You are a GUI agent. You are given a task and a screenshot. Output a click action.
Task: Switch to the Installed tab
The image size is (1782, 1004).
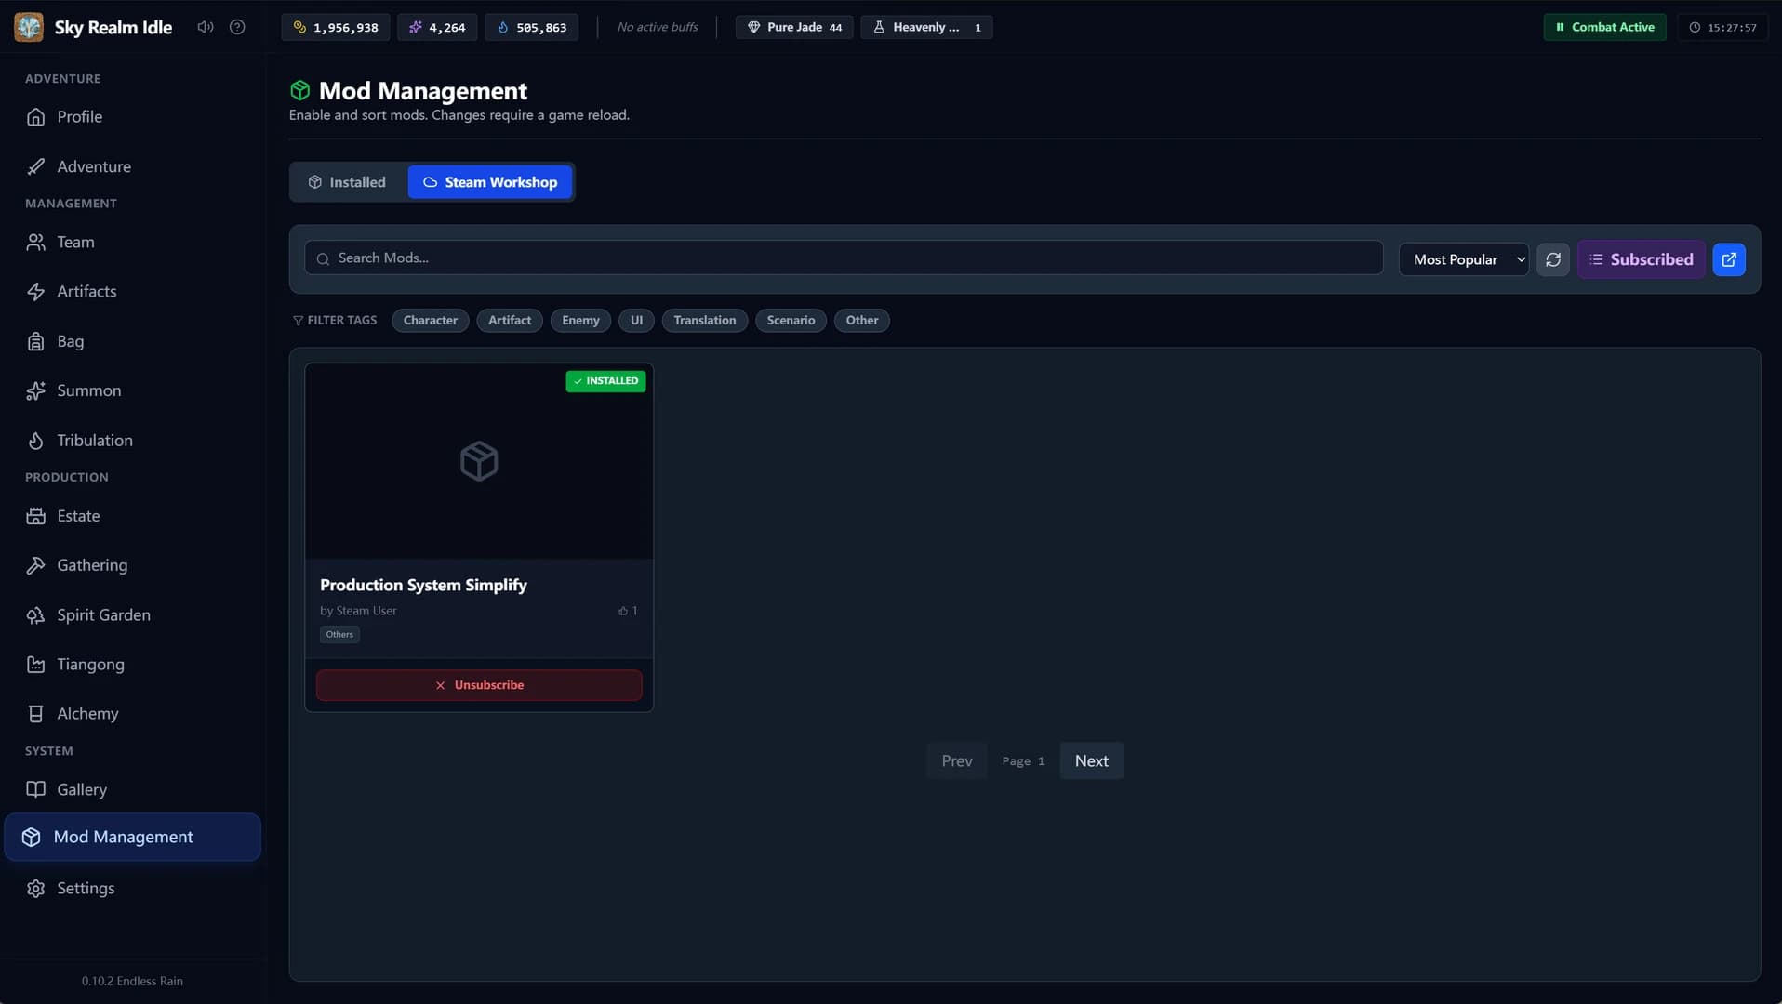point(347,181)
